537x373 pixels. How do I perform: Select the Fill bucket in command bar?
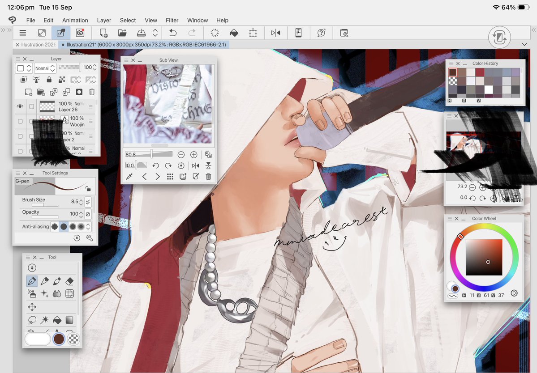[x=234, y=33]
